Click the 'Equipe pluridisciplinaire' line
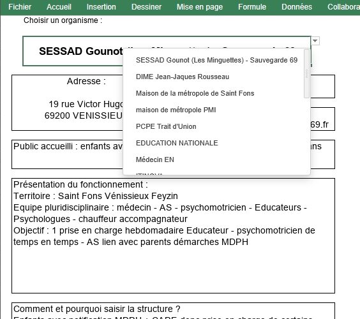 pyautogui.click(x=160, y=207)
